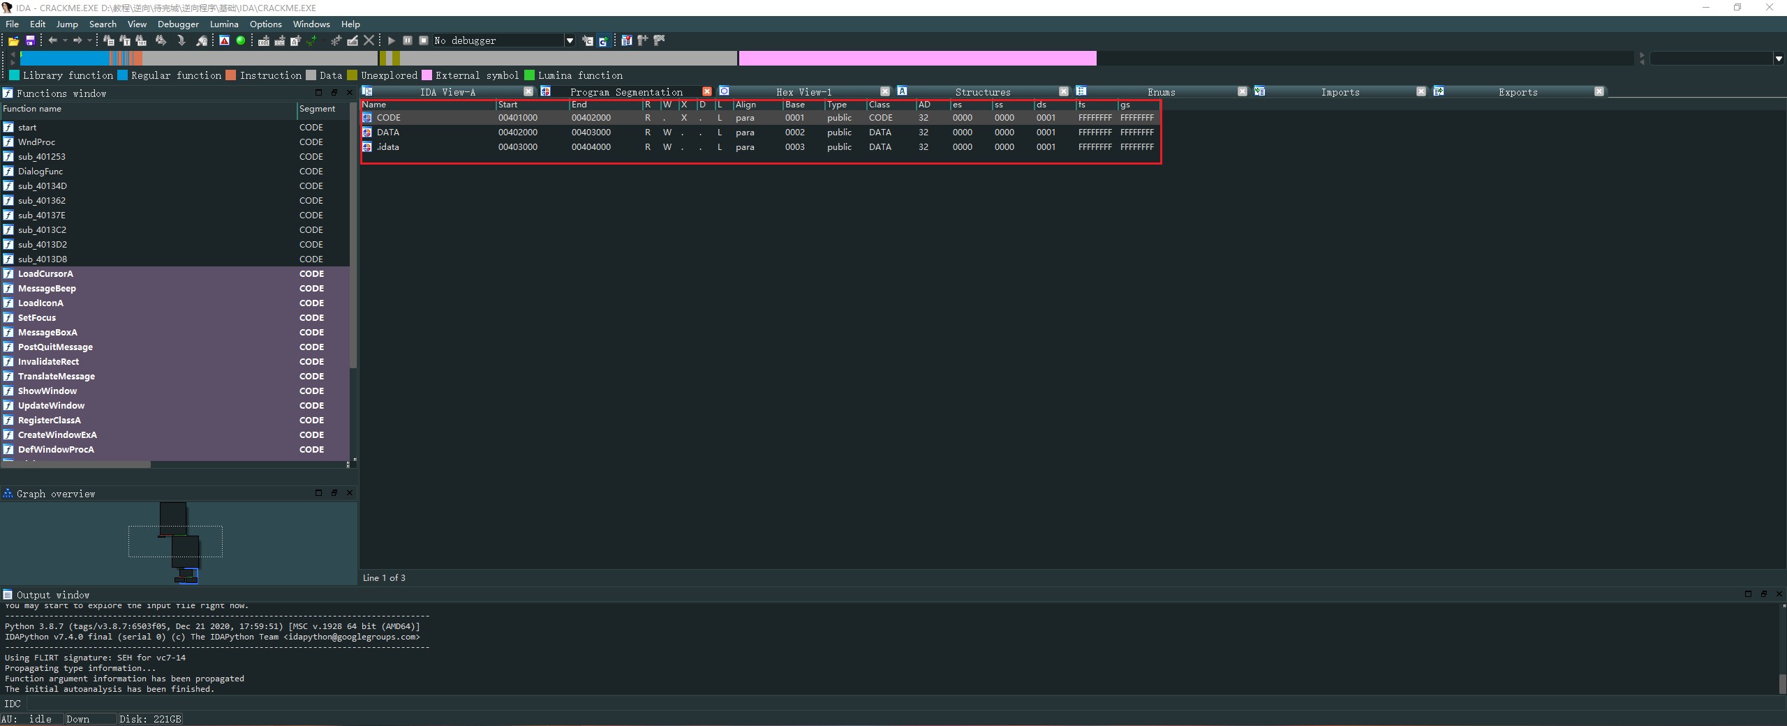This screenshot has height=726, width=1787.
Task: Jump forward using the right arrow icon
Action: coord(77,40)
